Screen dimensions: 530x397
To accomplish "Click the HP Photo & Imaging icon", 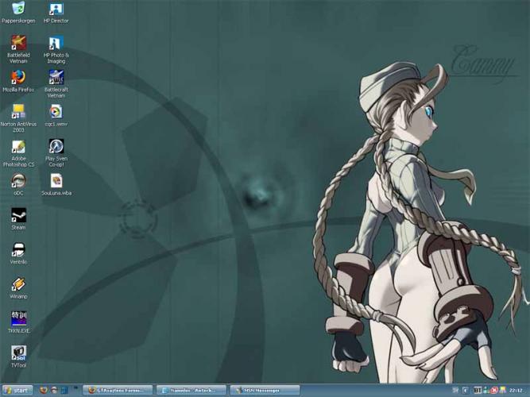I will point(56,43).
